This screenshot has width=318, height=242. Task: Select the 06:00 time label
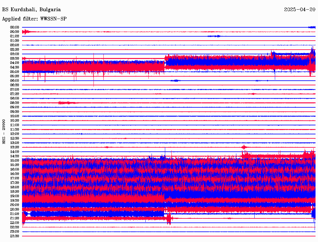point(15,81)
